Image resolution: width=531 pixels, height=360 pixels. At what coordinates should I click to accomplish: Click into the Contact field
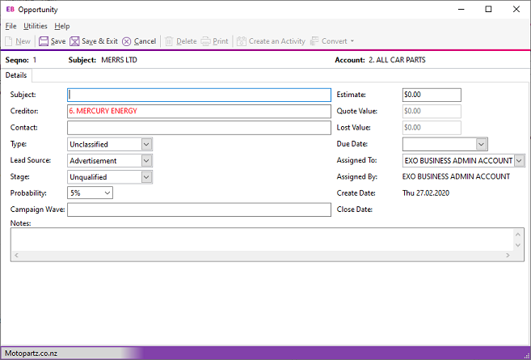[199, 128]
